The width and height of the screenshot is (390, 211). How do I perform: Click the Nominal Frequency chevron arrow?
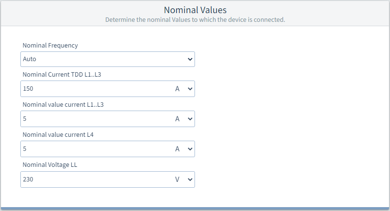pos(190,59)
